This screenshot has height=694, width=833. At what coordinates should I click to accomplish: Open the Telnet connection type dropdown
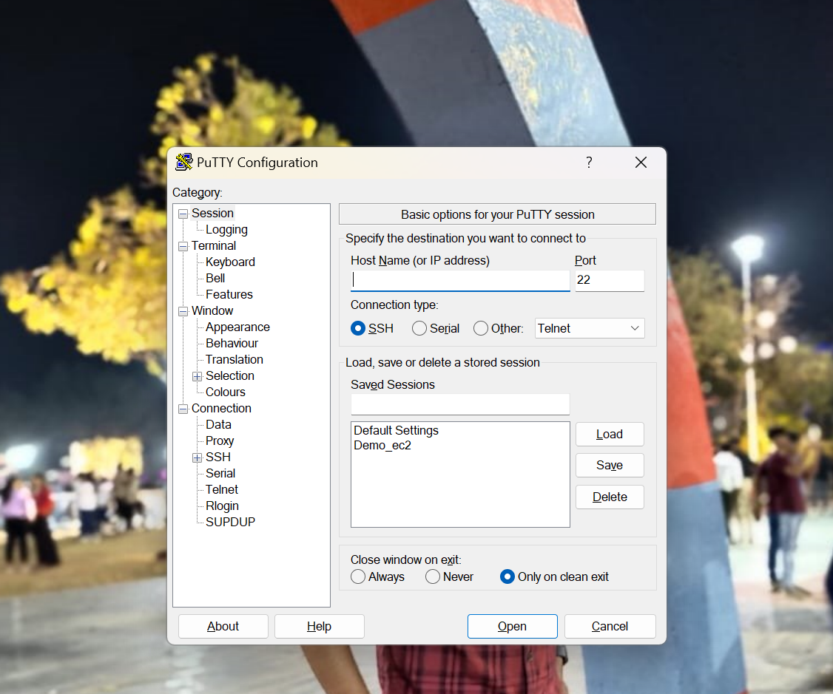[x=590, y=328]
